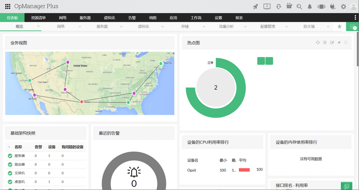
Task: Open the 交换机 row link in snapshot
Action: point(20,173)
